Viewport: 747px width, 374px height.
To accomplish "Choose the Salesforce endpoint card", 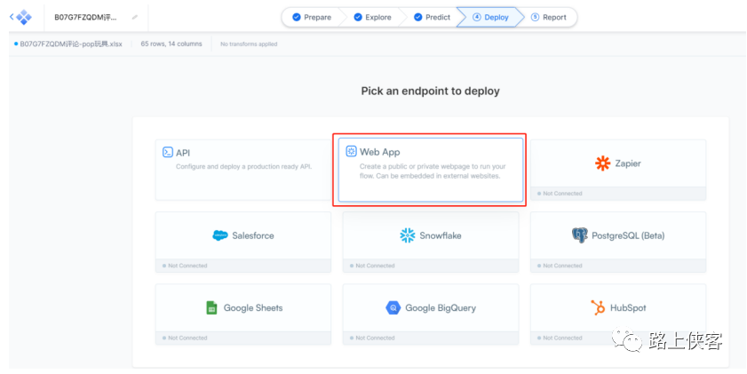I will 243,242.
